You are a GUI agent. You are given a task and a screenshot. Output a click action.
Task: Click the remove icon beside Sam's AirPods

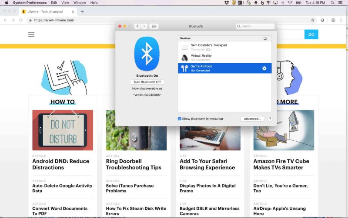264,68
